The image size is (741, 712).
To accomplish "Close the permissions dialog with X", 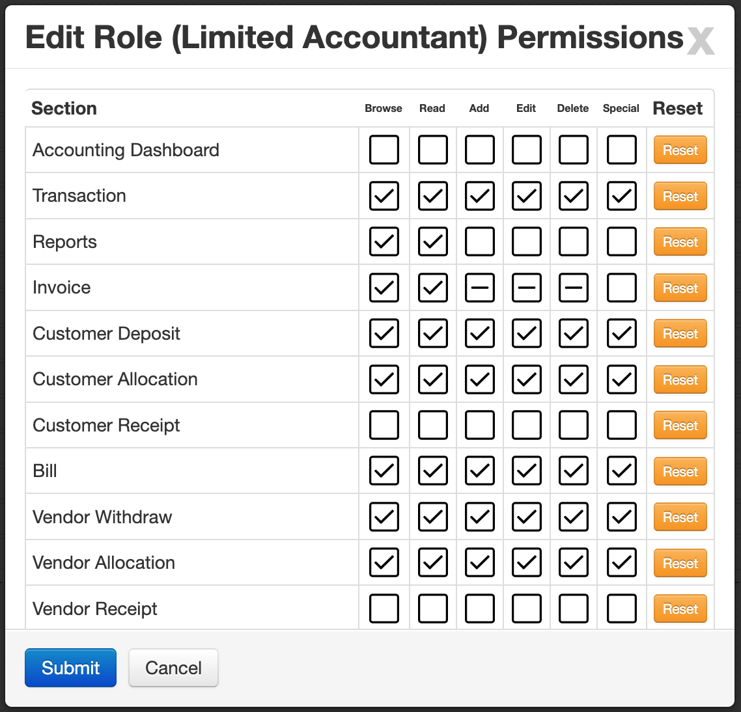I will 701,40.
